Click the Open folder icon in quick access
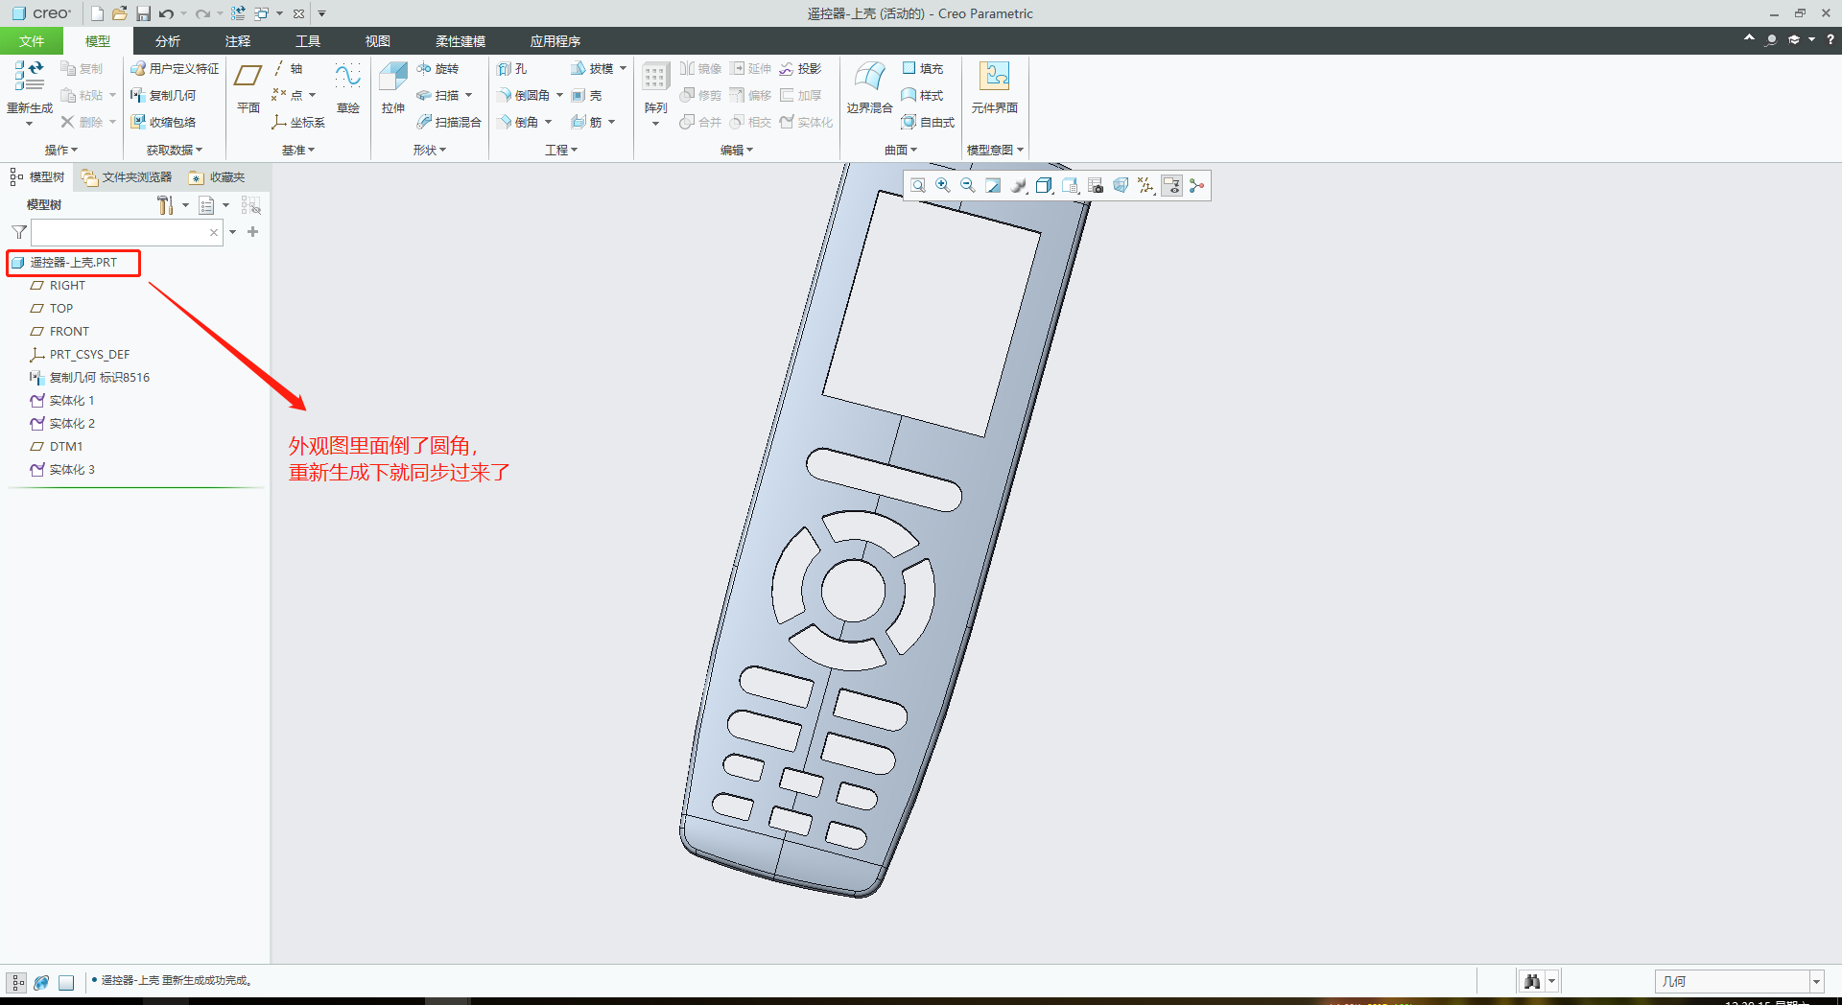The image size is (1842, 1005). (120, 13)
